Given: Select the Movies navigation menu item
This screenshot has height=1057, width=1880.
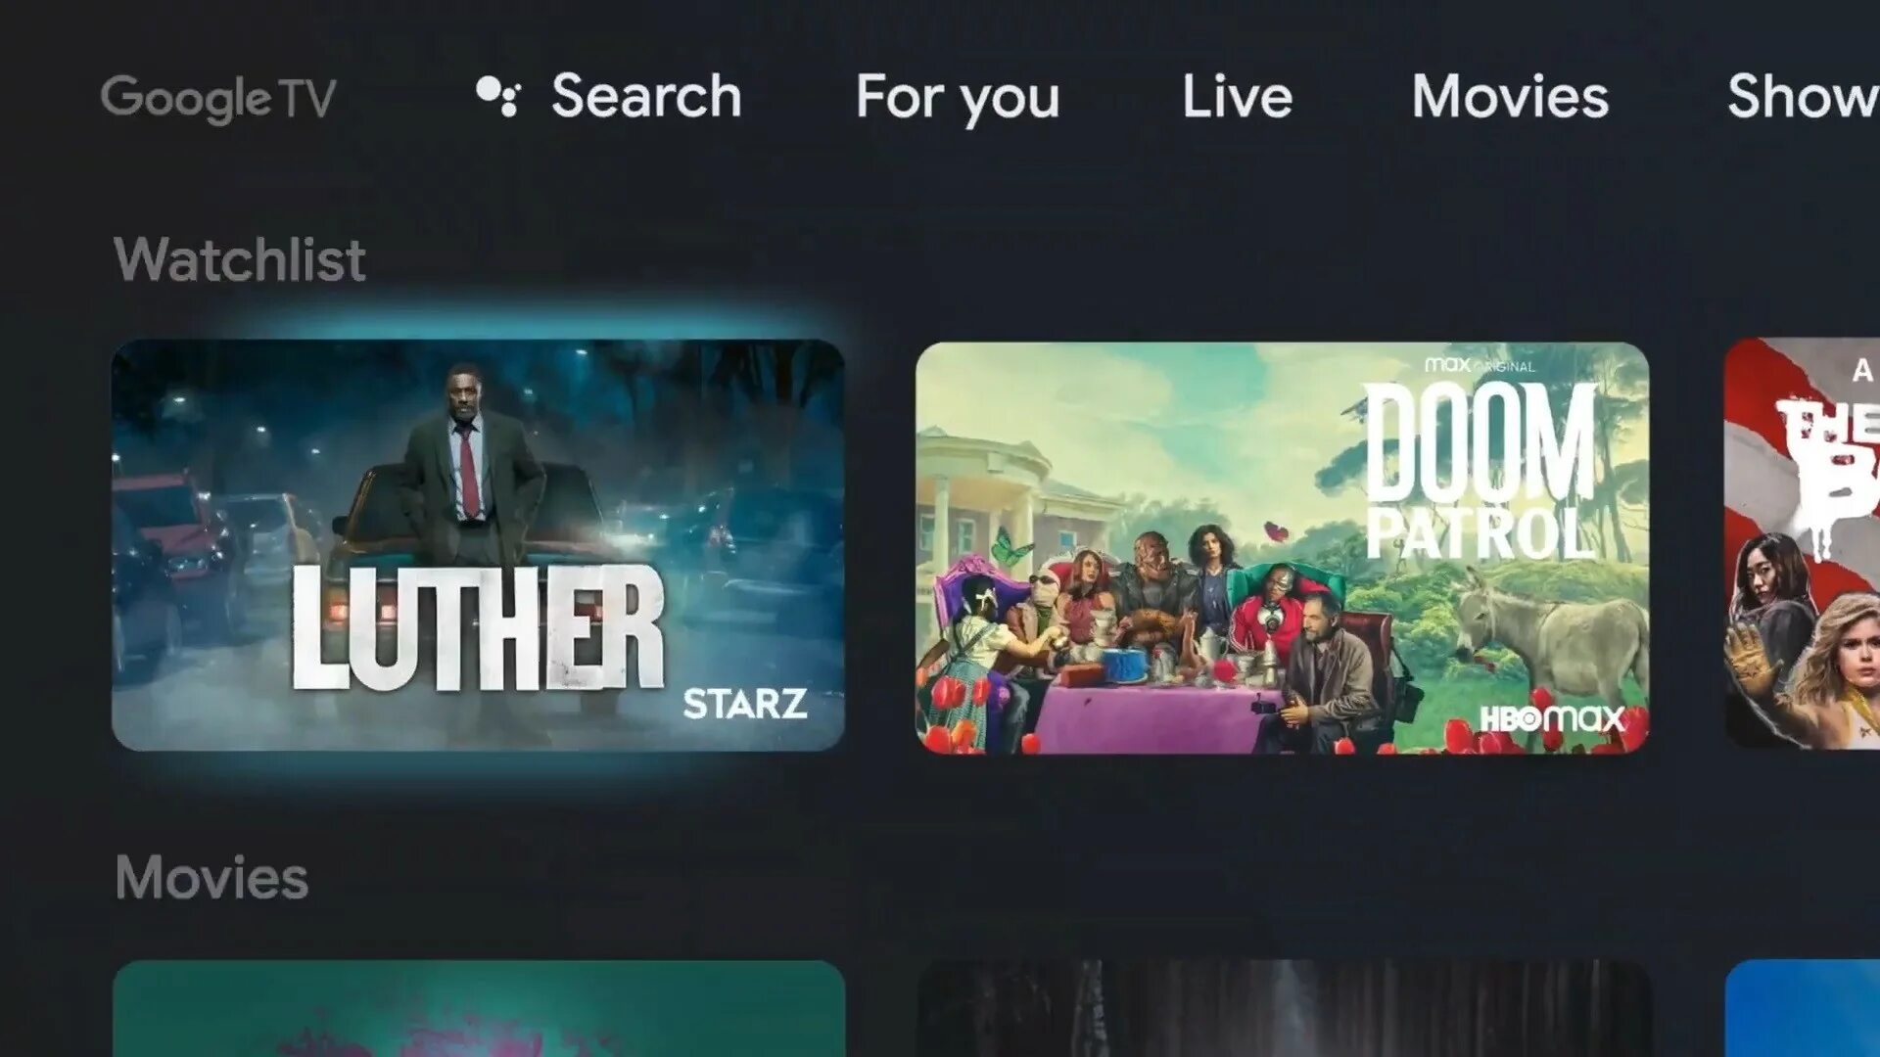Looking at the screenshot, I should [x=1510, y=94].
